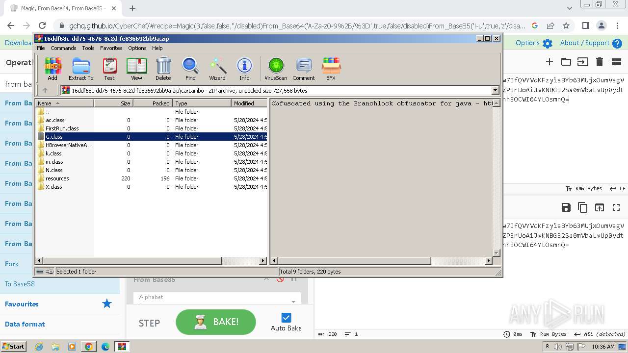The height and width of the screenshot is (353, 628).
Task: Maximise the output pane icon
Action: coord(616,207)
